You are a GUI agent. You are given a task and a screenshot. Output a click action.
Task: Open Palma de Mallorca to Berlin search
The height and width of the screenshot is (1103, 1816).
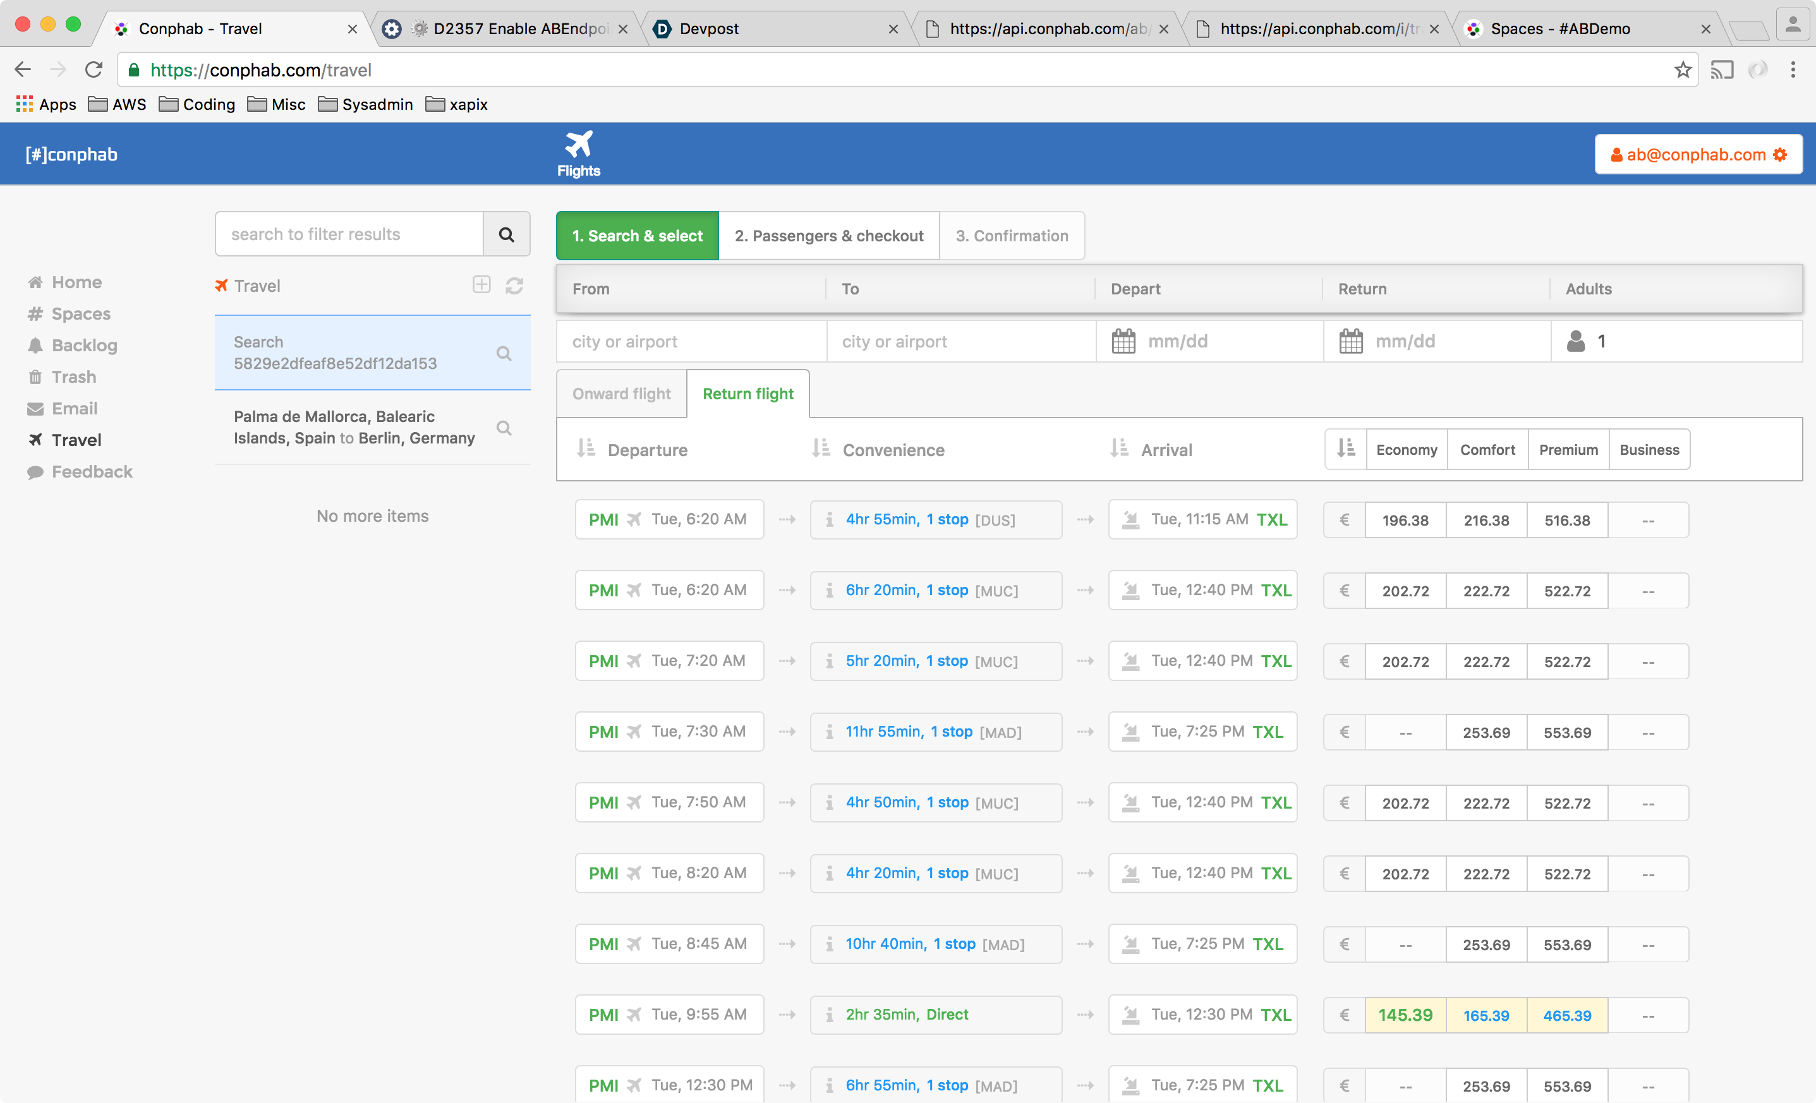coord(354,427)
